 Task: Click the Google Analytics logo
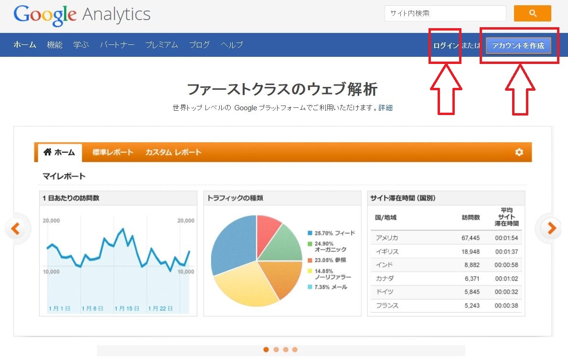click(82, 15)
